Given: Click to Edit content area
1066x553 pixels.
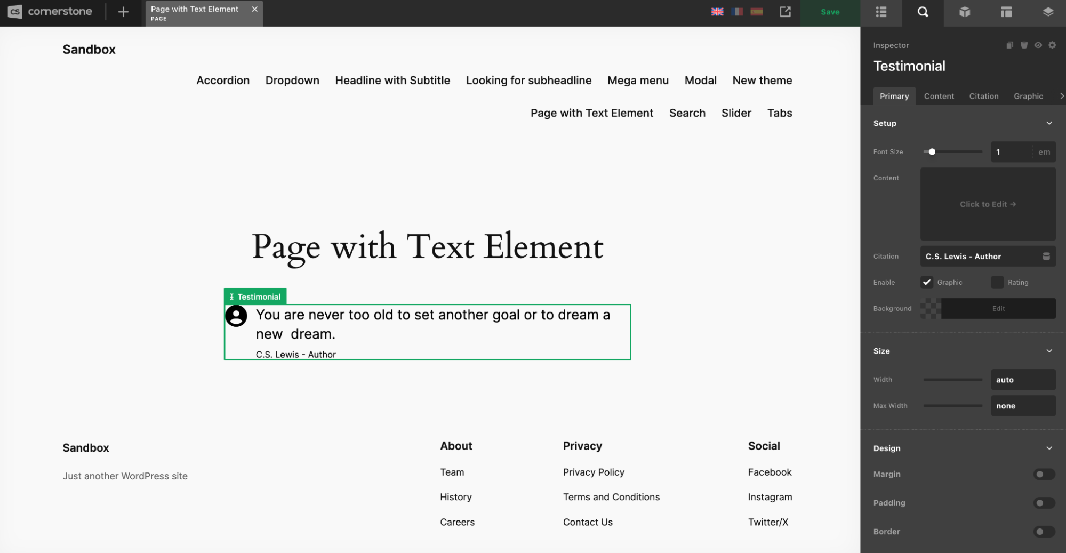Looking at the screenshot, I should pyautogui.click(x=988, y=204).
